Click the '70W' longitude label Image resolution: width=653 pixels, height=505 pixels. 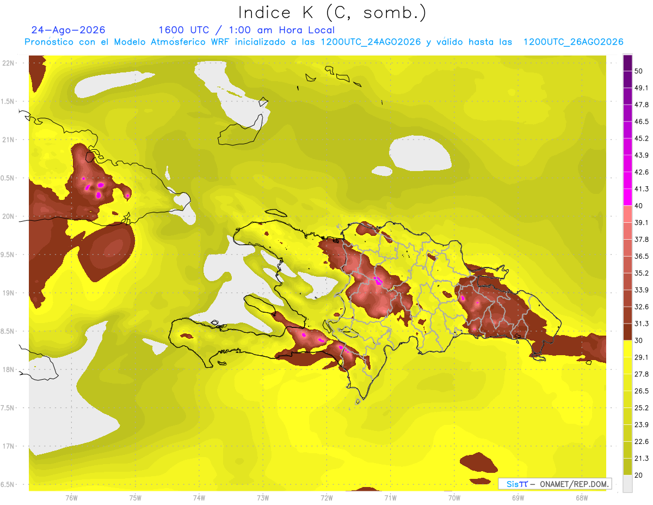(x=454, y=498)
